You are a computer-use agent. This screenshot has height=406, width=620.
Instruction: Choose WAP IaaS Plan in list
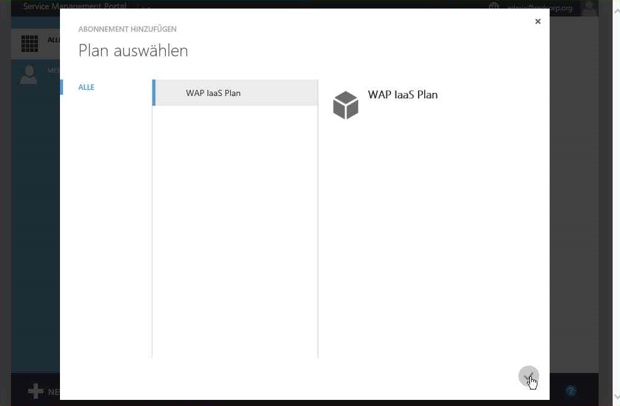point(235,93)
